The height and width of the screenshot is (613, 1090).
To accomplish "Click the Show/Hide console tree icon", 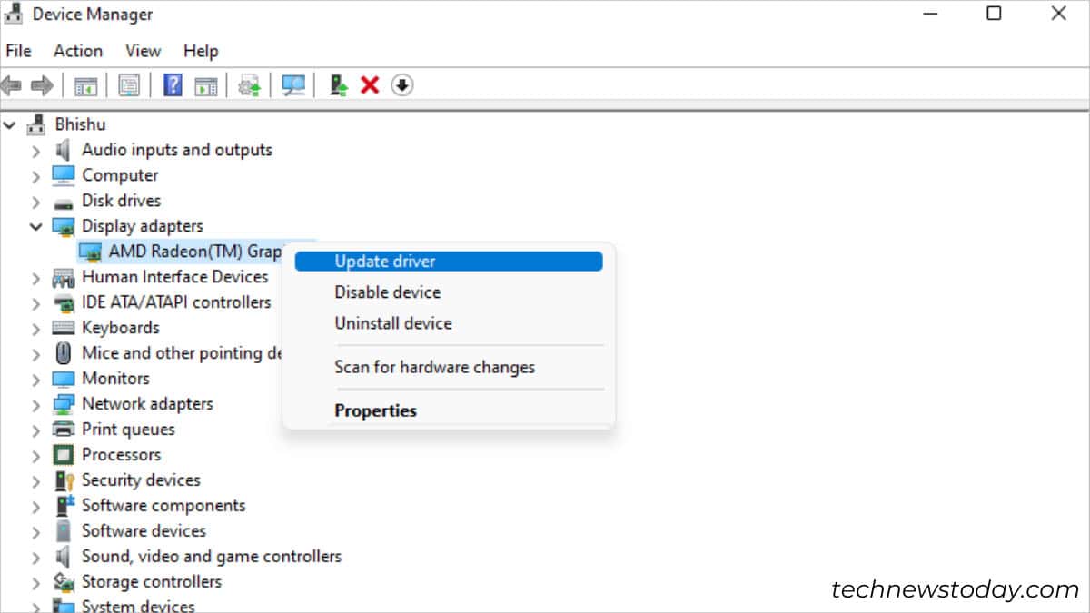I will pyautogui.click(x=84, y=84).
